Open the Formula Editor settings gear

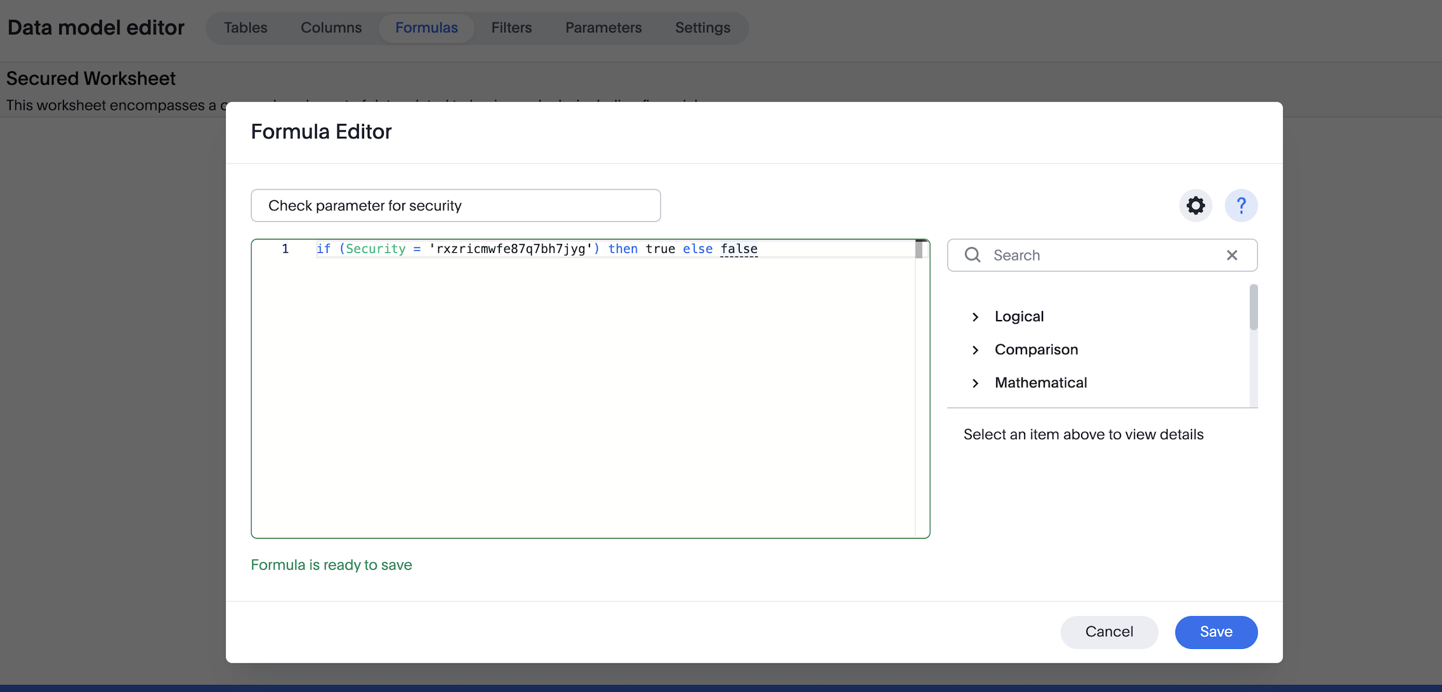tap(1195, 205)
